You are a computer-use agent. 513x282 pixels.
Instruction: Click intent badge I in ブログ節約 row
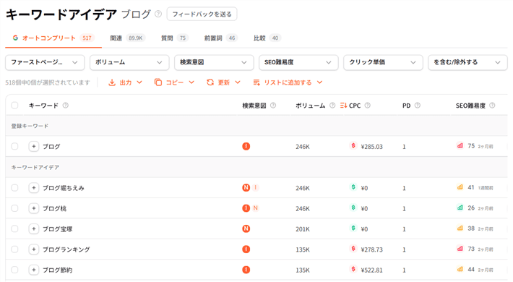click(x=246, y=270)
